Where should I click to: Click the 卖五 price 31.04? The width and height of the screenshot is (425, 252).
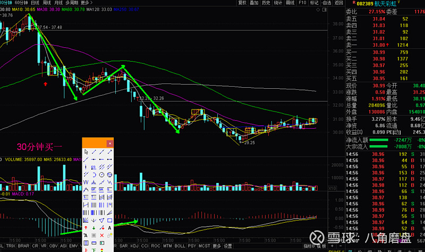click(x=379, y=19)
